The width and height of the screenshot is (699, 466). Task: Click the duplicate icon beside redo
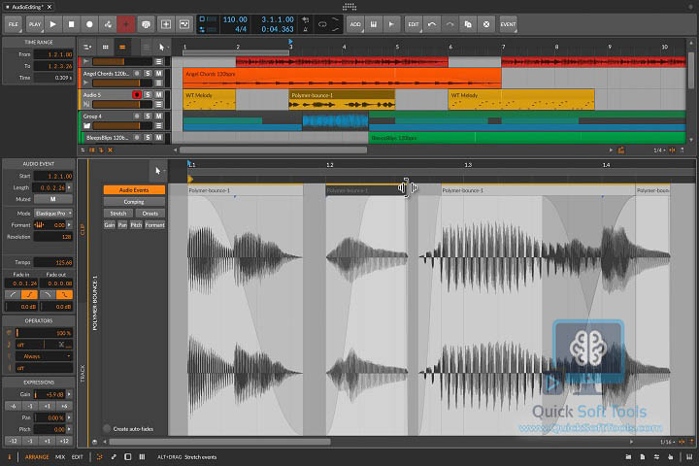468,24
